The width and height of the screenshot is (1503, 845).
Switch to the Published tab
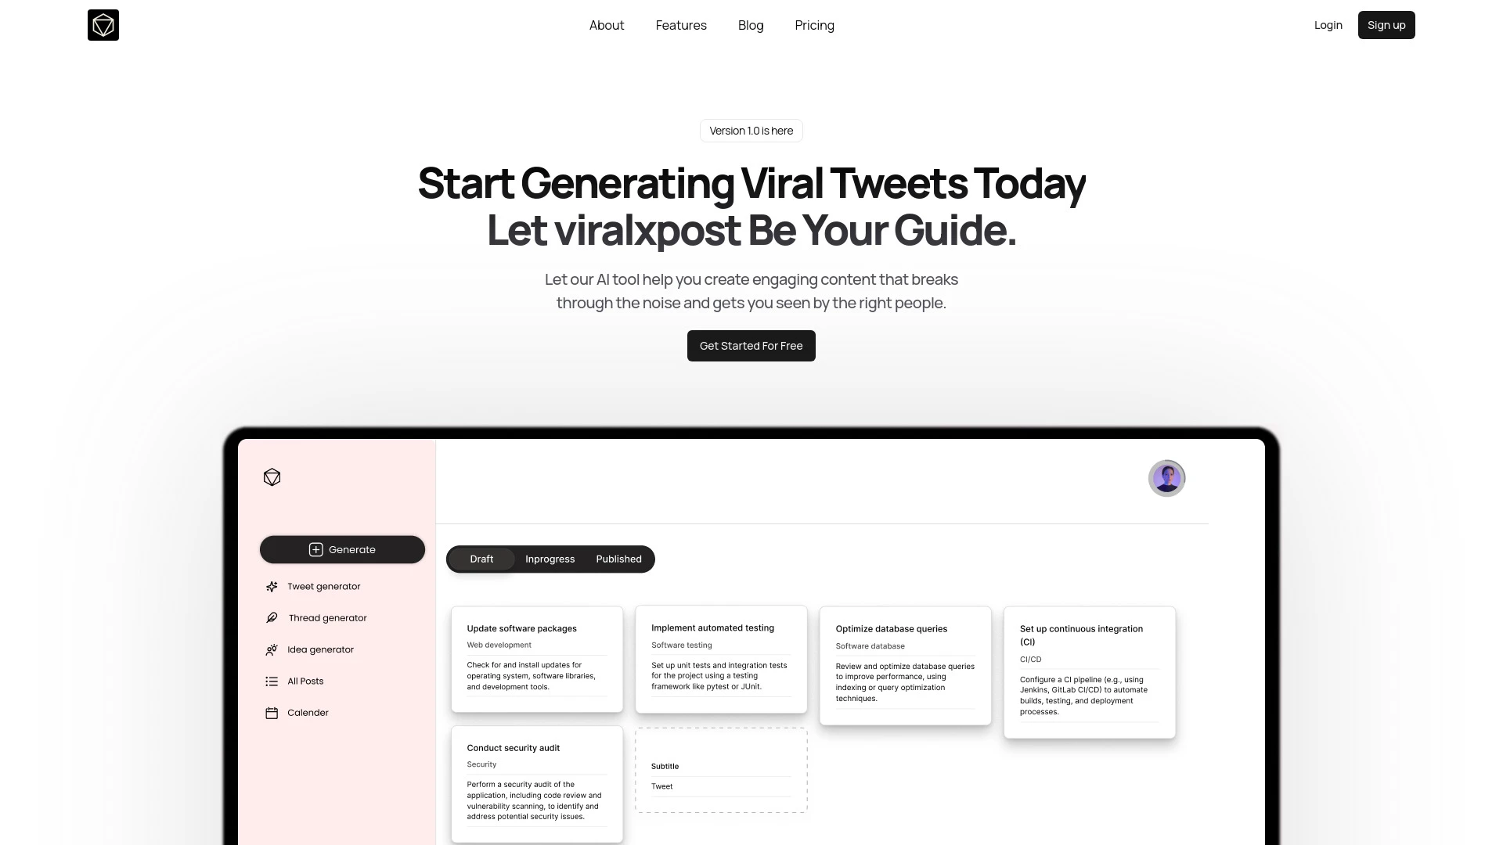click(618, 558)
